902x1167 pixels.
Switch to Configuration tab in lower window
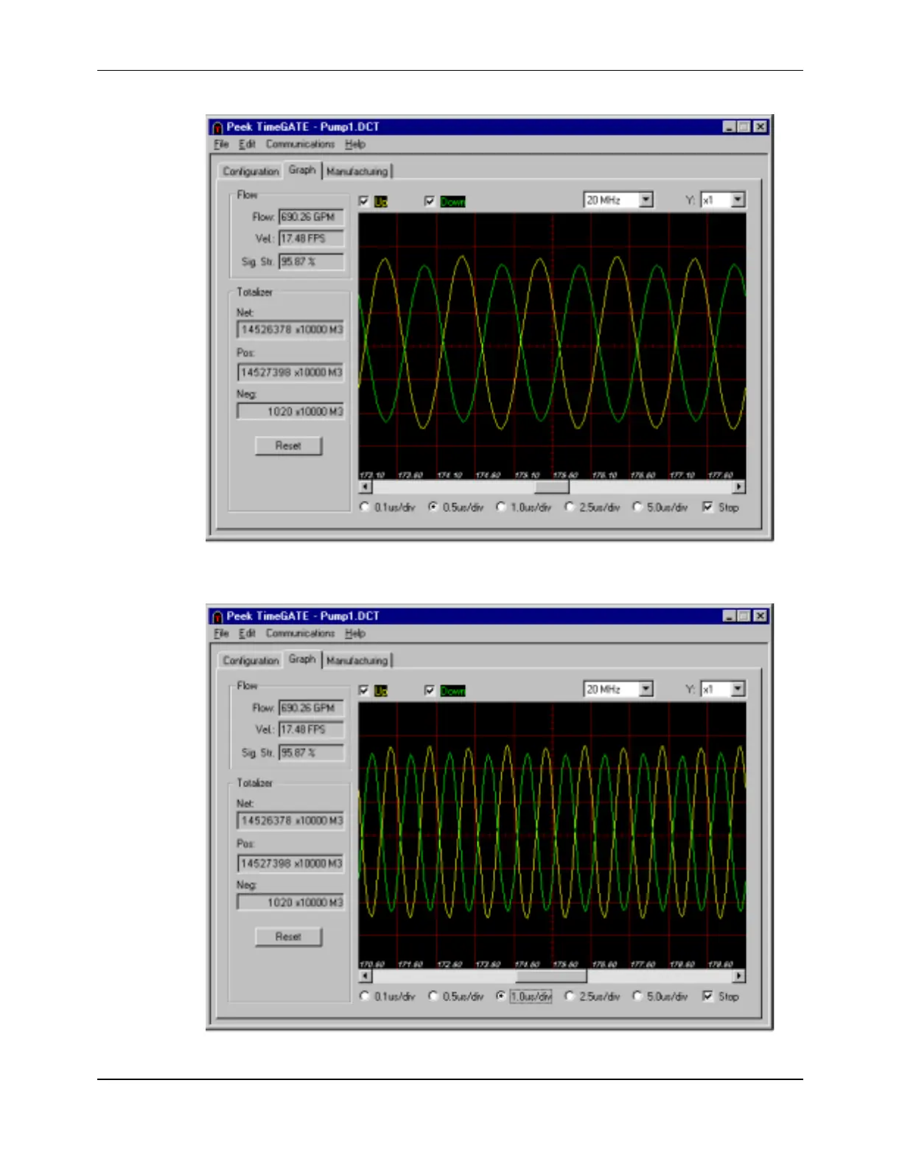(x=251, y=661)
